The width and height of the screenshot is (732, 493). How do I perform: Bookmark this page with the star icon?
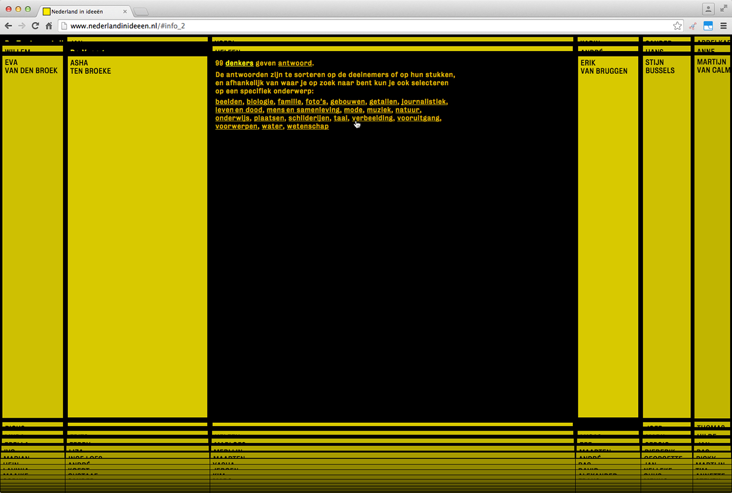677,26
